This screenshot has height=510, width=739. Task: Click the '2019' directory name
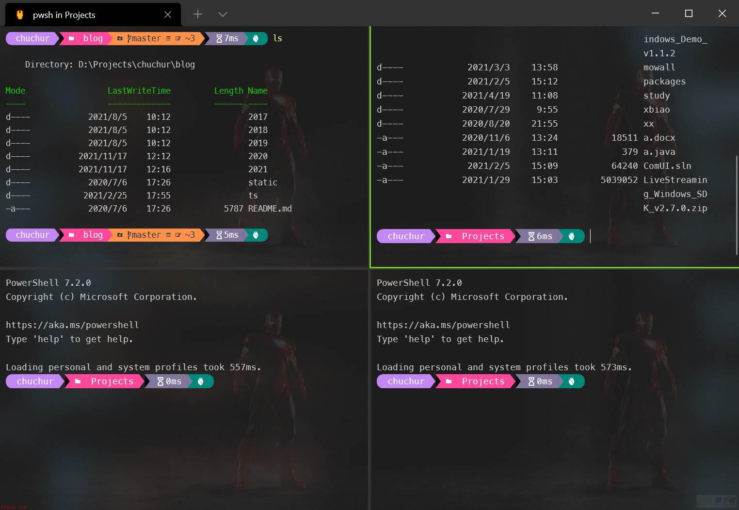point(258,143)
